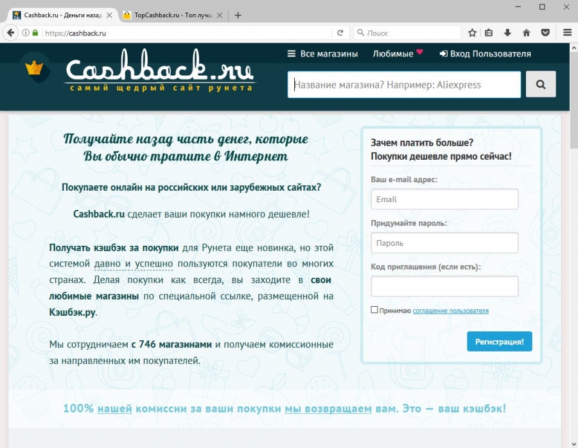Go back using the browser back arrow
The width and height of the screenshot is (578, 448).
[11, 33]
